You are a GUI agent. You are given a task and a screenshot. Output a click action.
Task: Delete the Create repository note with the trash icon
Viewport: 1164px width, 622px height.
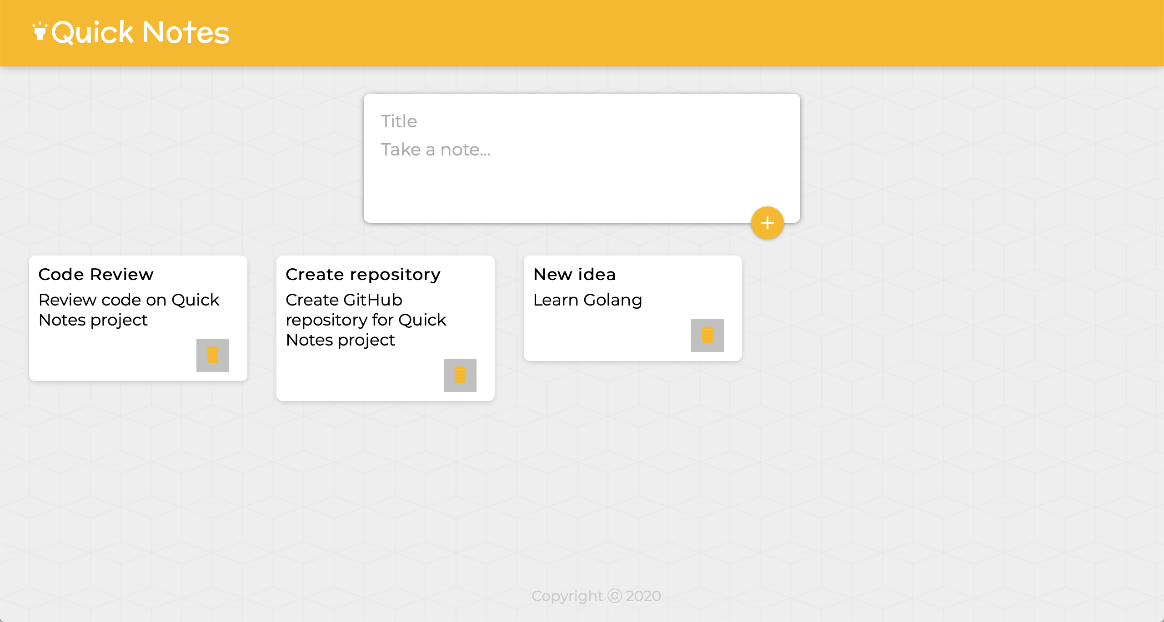(460, 375)
